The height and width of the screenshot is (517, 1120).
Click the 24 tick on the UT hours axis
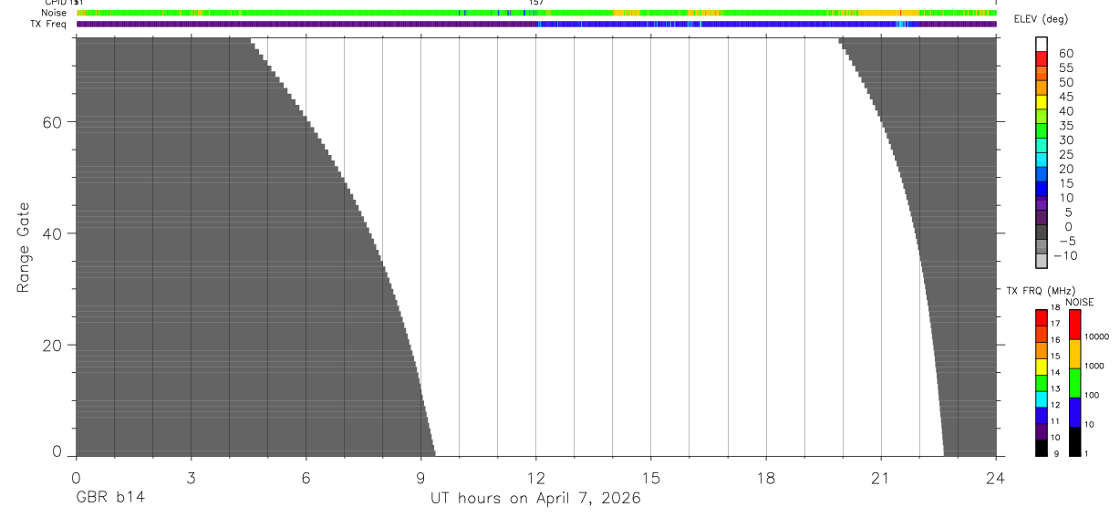click(995, 477)
